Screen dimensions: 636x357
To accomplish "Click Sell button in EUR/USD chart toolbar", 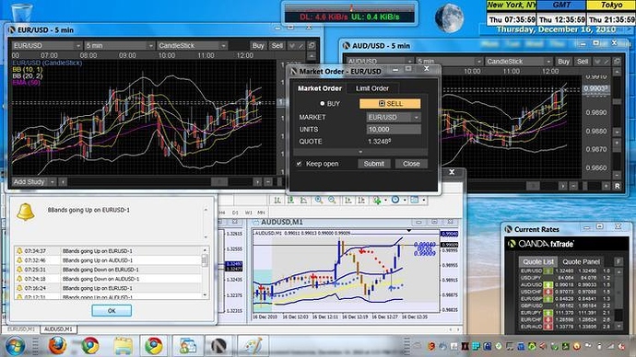I will point(277,46).
